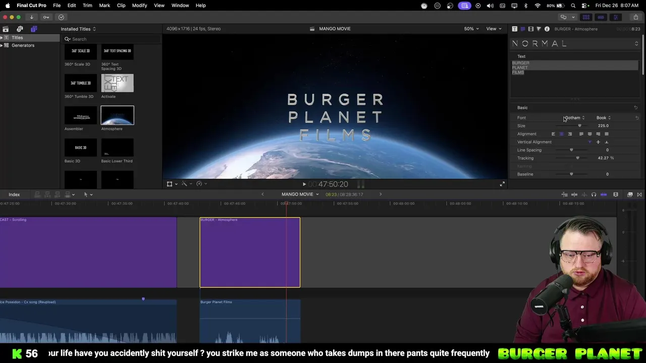
Task: Click the Connect clip edit button
Action: tap(37, 195)
